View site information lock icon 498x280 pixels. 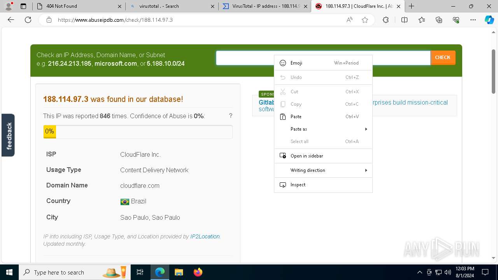[x=49, y=20]
